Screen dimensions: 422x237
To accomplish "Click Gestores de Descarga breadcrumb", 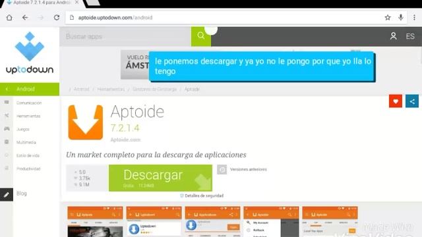I will click(x=154, y=89).
